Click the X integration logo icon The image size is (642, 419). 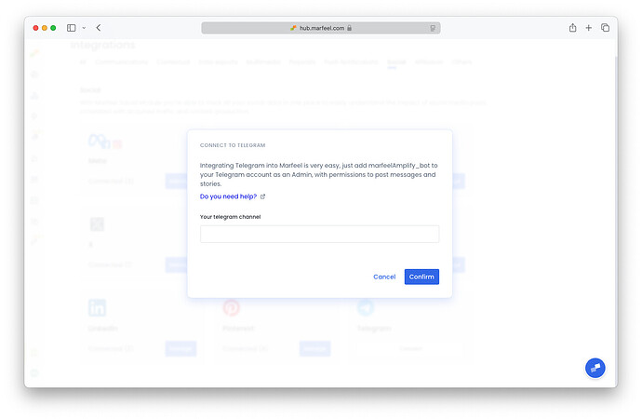[x=97, y=224]
